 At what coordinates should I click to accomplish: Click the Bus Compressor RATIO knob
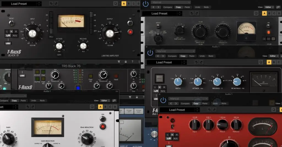[178, 82]
